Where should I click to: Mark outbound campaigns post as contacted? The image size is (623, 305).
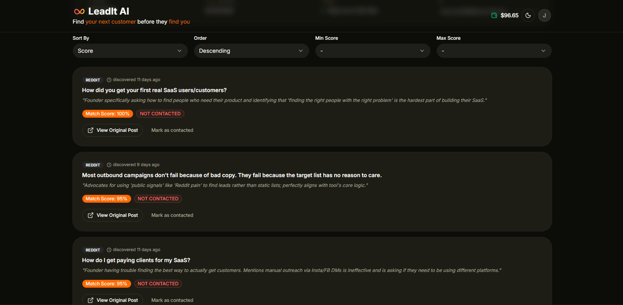tap(172, 215)
